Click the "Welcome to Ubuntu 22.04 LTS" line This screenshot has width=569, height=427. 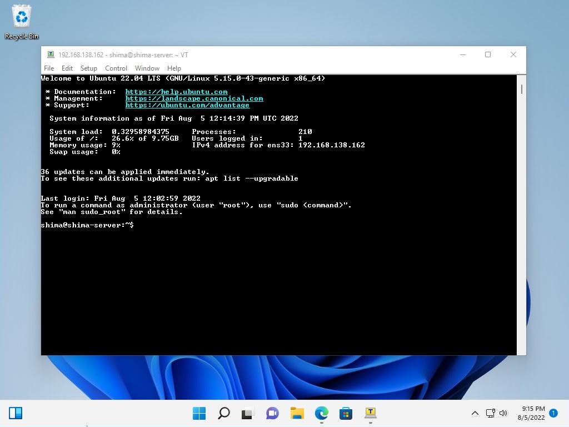coord(183,78)
